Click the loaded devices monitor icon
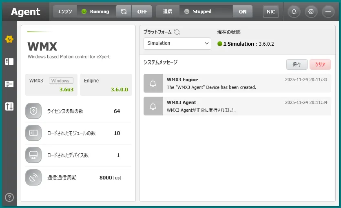 pos(33,155)
